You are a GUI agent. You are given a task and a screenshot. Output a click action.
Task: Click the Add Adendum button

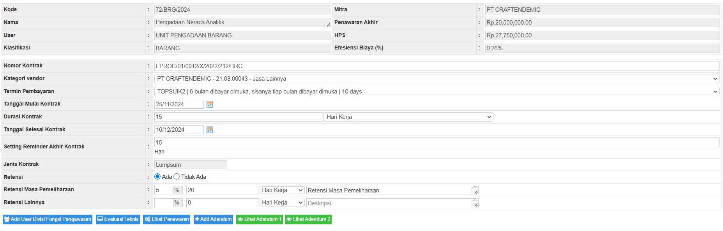[213, 219]
